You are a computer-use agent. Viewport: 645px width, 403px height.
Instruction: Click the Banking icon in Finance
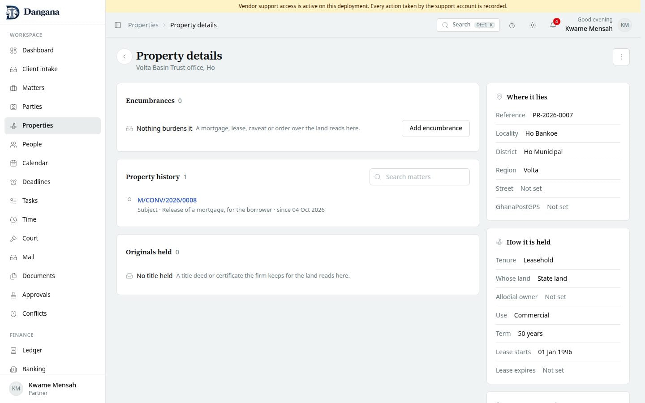(x=13, y=369)
